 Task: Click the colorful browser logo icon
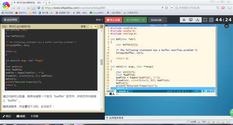(6, 5)
